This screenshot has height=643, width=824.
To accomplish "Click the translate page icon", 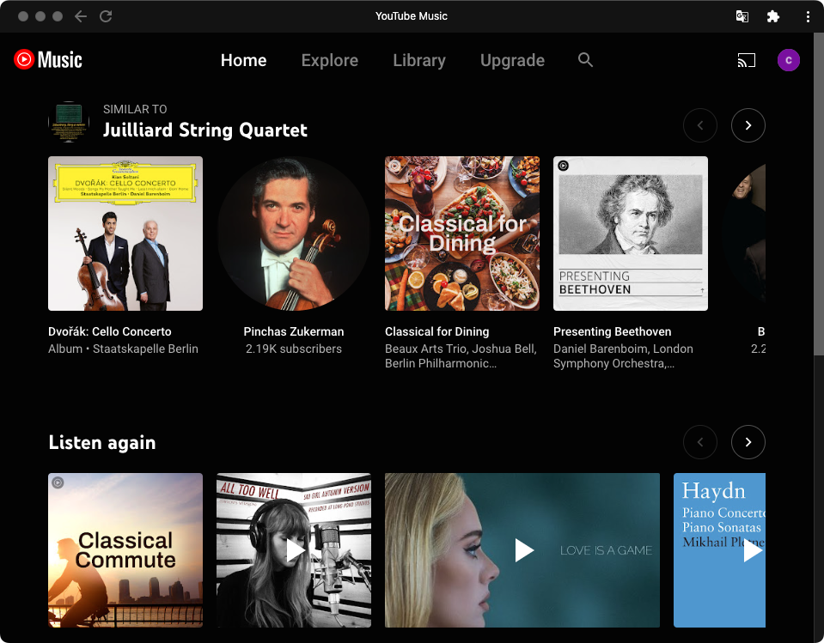I will 742,16.
